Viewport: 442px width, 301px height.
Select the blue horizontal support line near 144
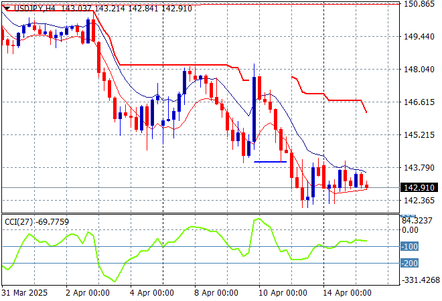tap(270, 162)
